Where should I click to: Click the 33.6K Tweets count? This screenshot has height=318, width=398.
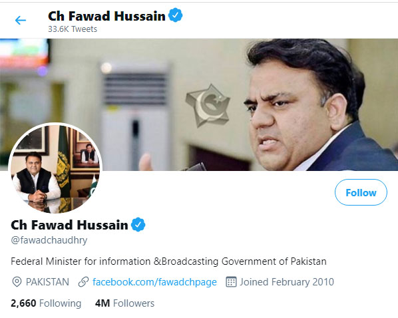(x=73, y=29)
